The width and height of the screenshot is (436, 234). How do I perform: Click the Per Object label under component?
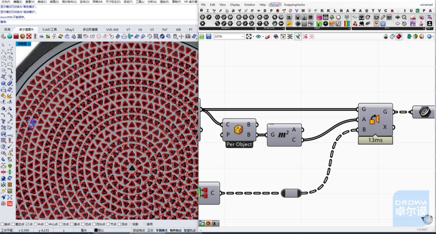239,145
